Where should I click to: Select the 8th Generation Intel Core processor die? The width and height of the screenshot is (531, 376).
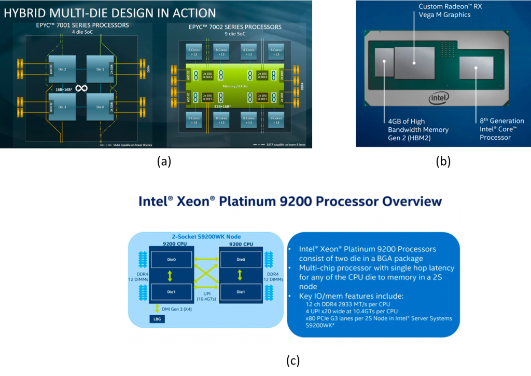476,68
